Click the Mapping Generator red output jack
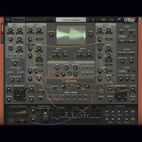The width and height of the screenshot is (142, 142). pos(7,107)
